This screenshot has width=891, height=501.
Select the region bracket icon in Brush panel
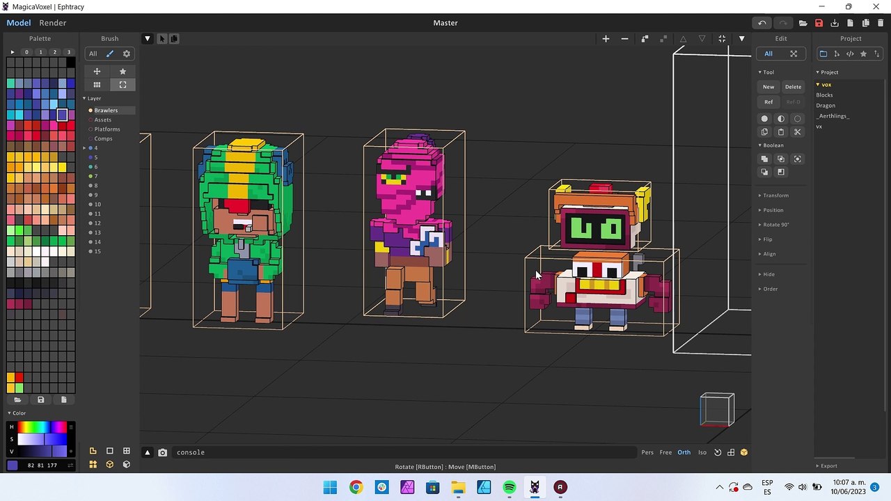coord(123,85)
